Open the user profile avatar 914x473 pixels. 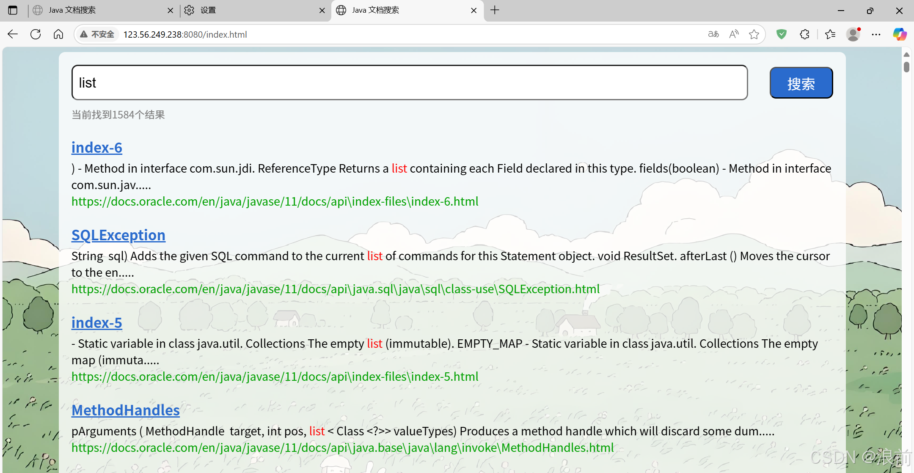[x=853, y=34]
